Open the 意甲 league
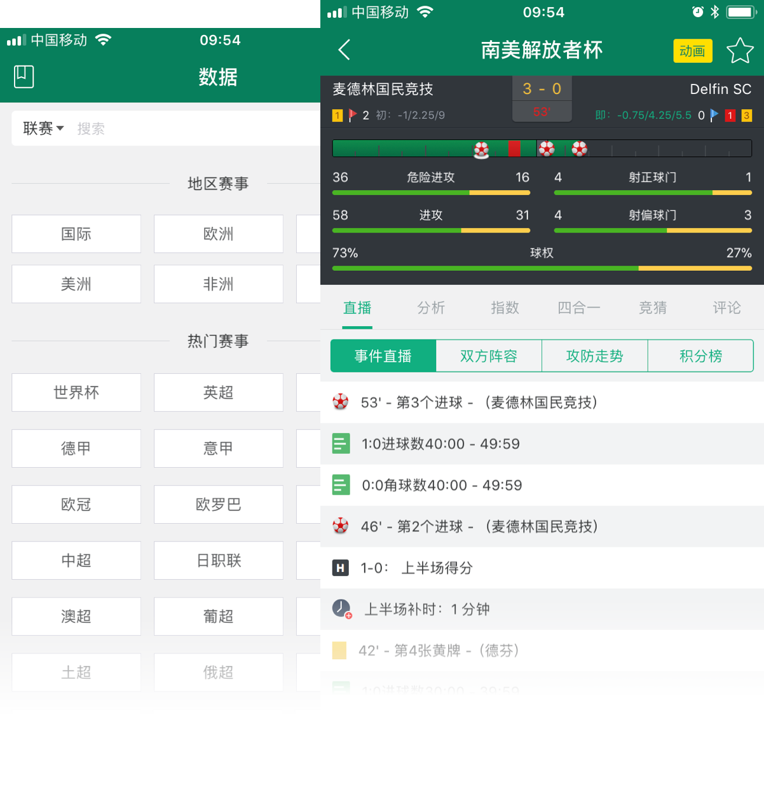 pyautogui.click(x=219, y=448)
